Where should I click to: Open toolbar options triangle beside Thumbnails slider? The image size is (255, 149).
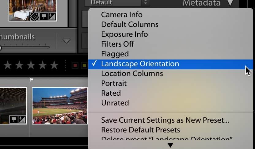click(x=67, y=41)
